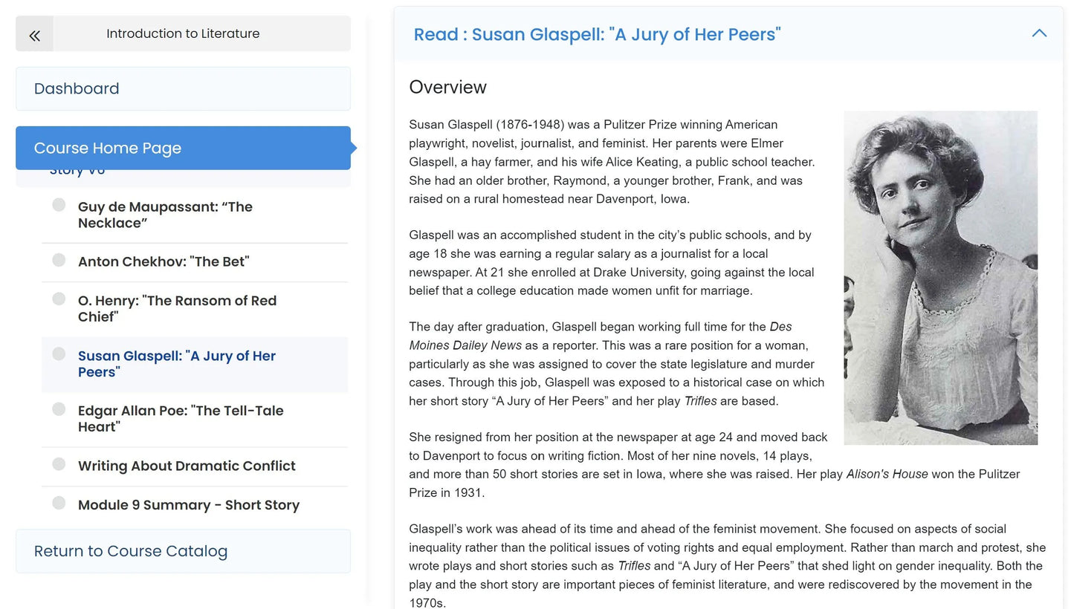Open Module 9 Summary - Short Story
Image resolution: width=1074 pixels, height=609 pixels.
point(189,505)
